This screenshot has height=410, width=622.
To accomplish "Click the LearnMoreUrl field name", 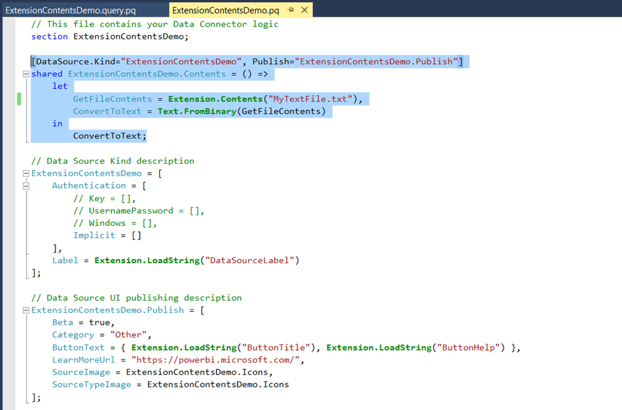I will (x=83, y=360).
